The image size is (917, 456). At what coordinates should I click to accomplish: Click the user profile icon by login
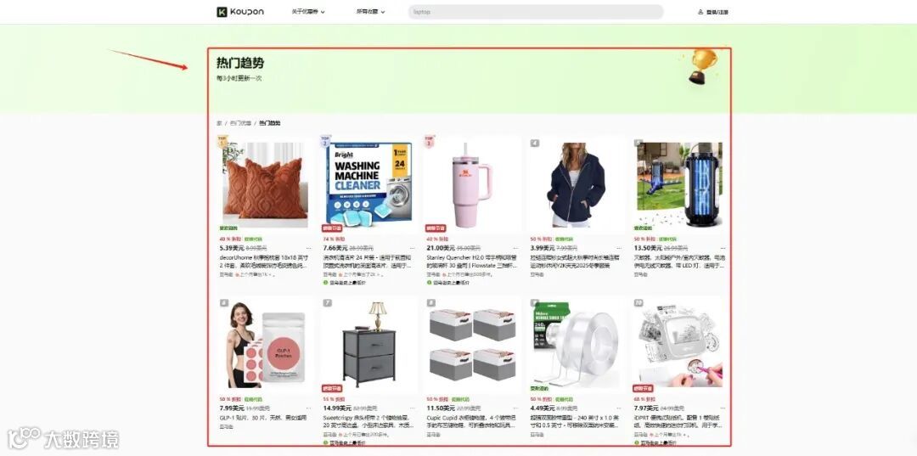coord(700,12)
